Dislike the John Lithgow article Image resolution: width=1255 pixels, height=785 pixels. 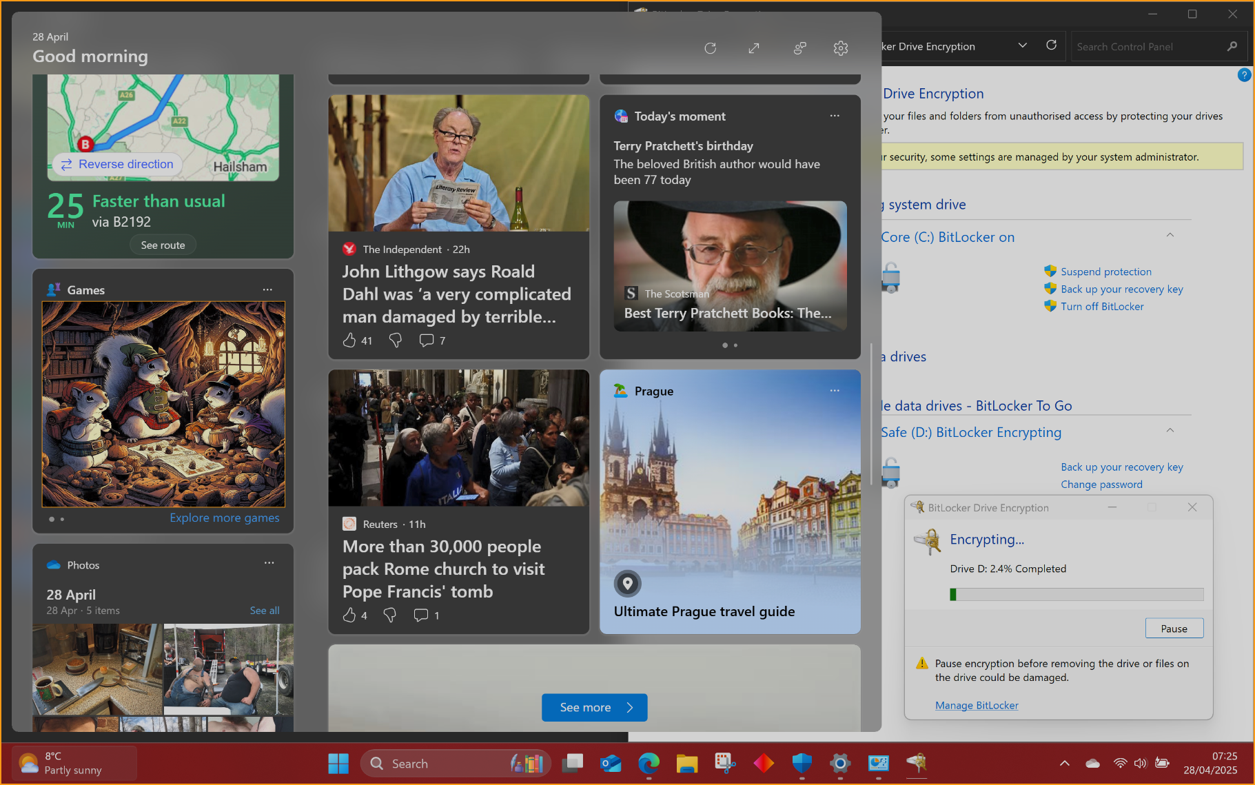396,340
